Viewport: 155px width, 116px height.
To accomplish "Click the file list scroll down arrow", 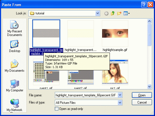I will pos(149,86).
